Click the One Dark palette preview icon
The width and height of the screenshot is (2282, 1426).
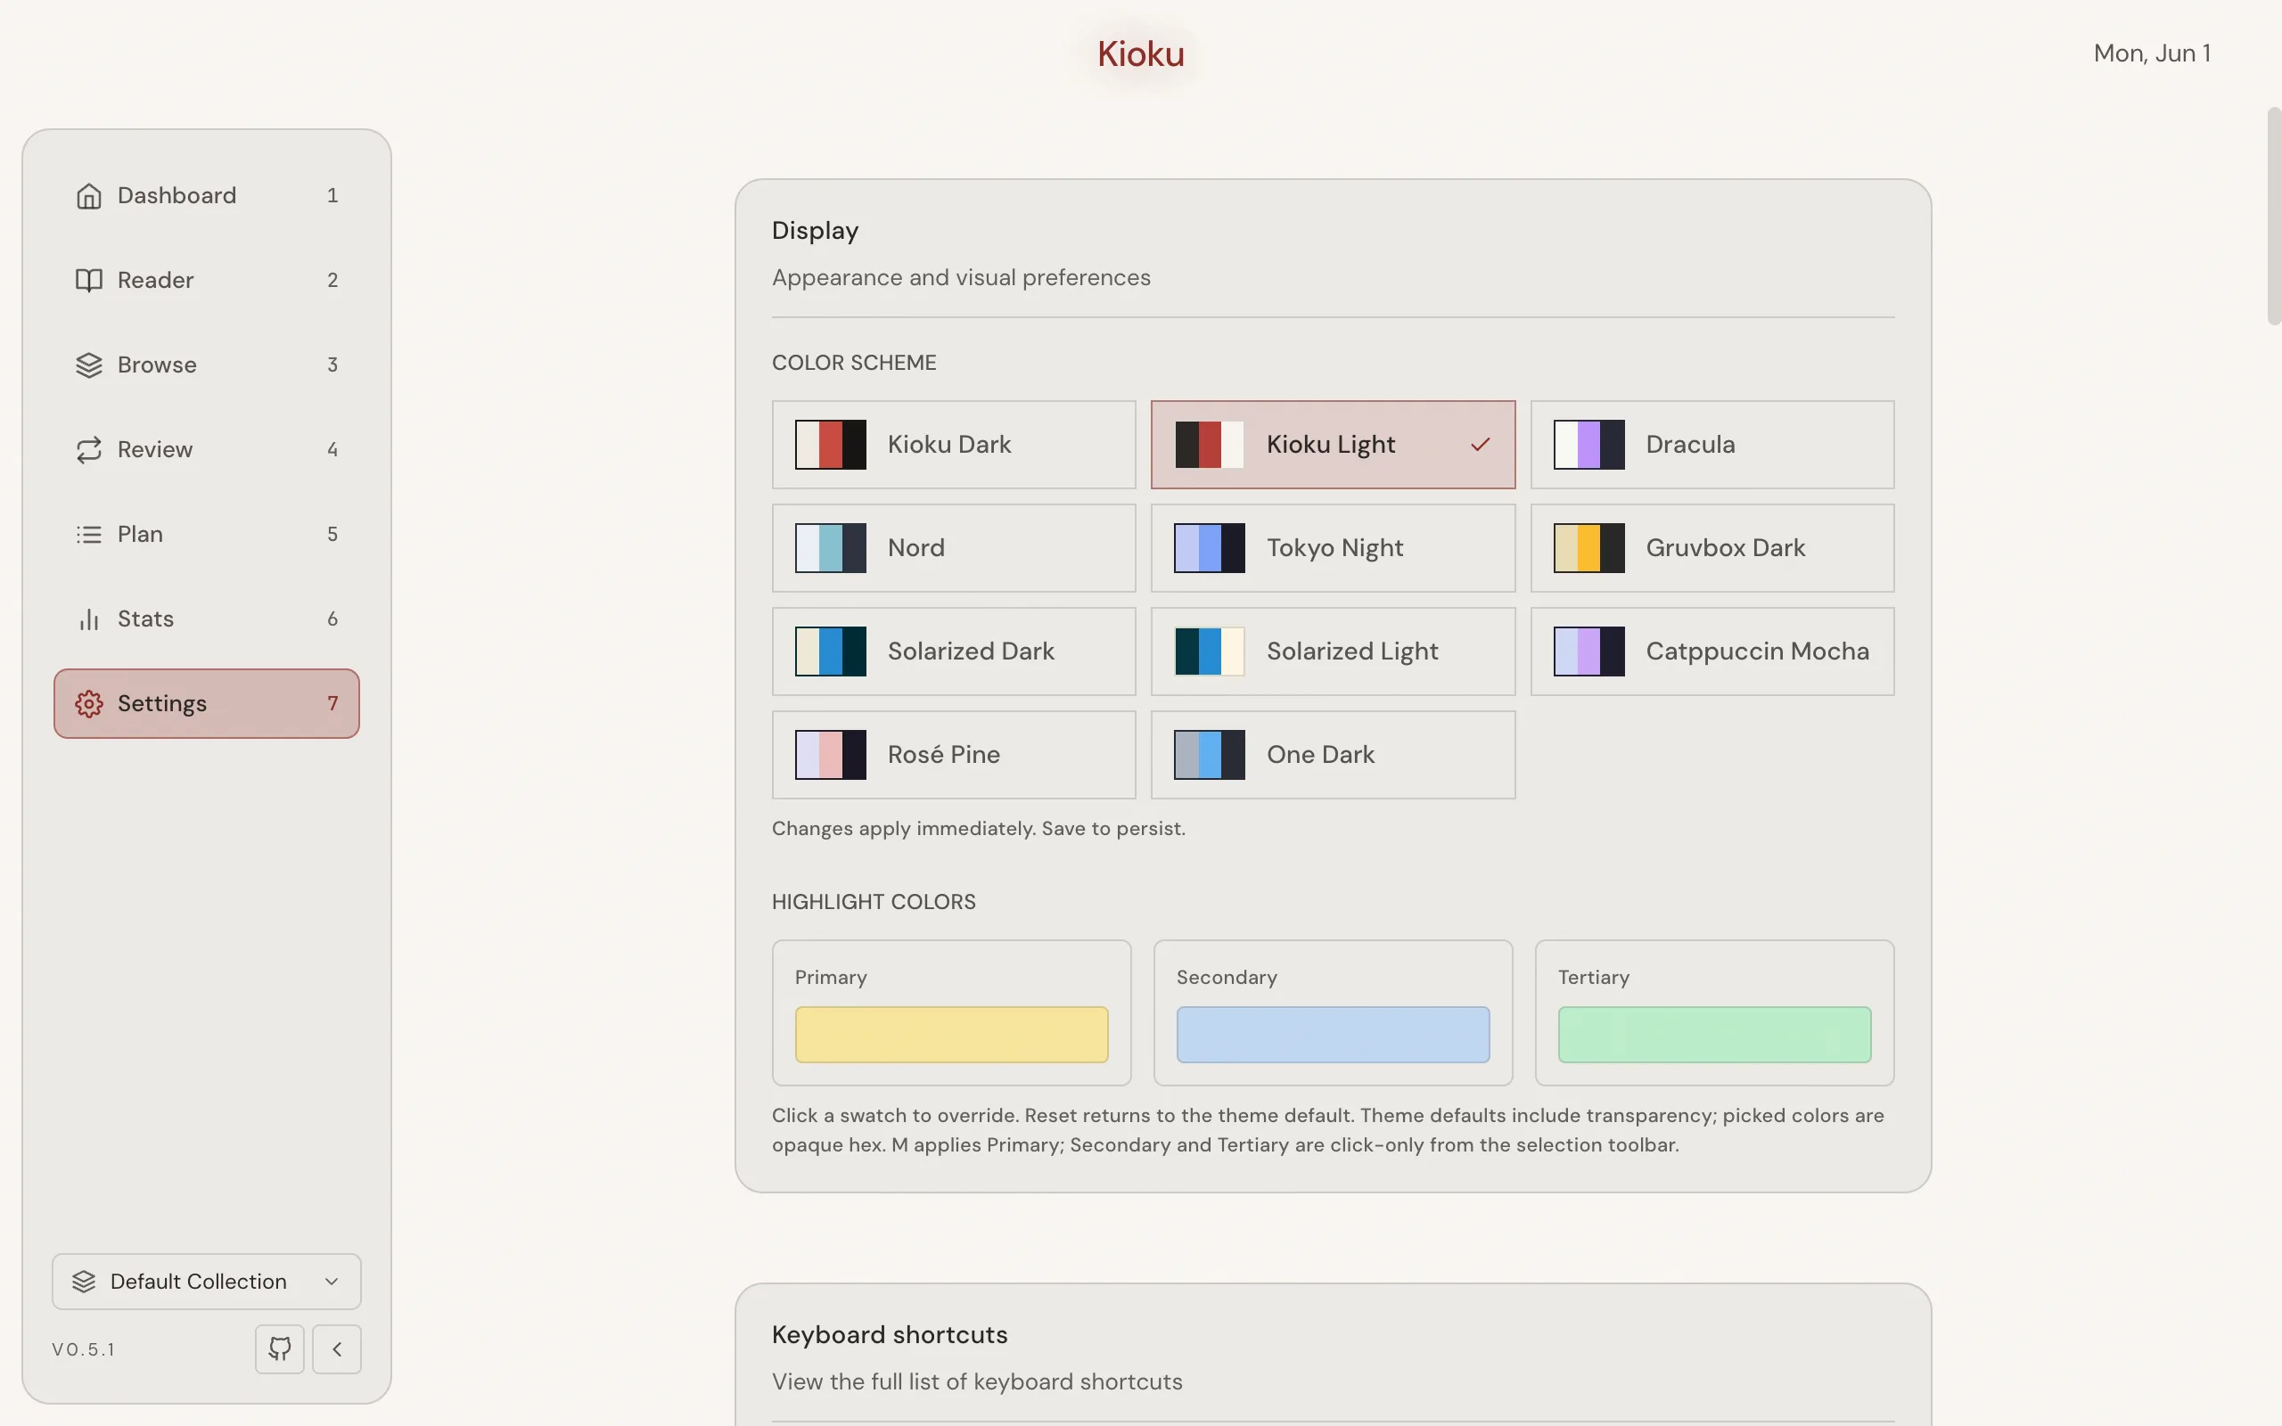pos(1209,755)
